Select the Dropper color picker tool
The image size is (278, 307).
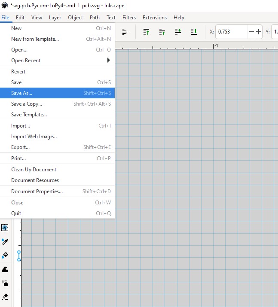point(5,242)
